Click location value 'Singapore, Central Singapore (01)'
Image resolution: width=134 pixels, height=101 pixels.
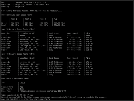pyautogui.click(x=32, y=5)
